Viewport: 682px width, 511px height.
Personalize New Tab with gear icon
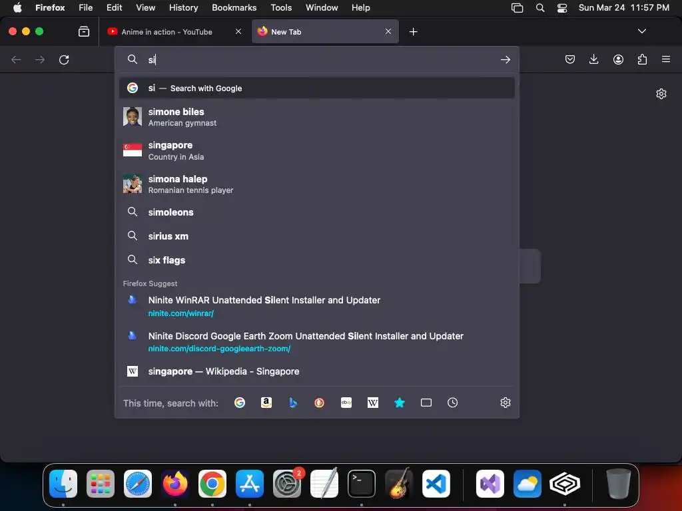661,94
